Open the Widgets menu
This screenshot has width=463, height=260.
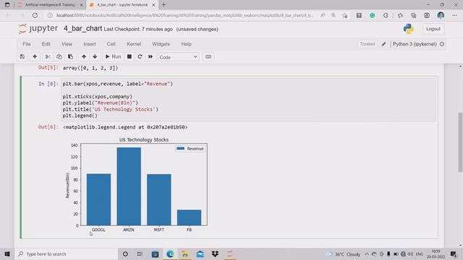(161, 44)
